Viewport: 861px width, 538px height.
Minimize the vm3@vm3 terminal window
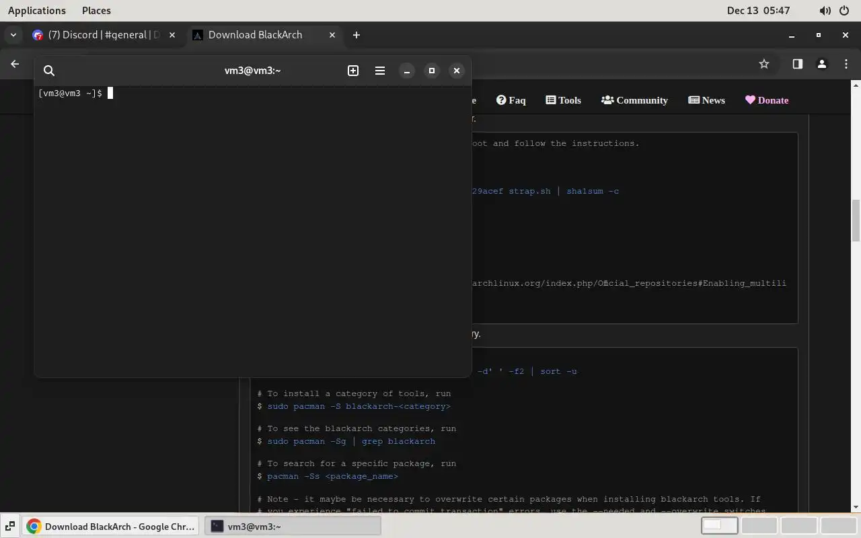[x=407, y=71]
